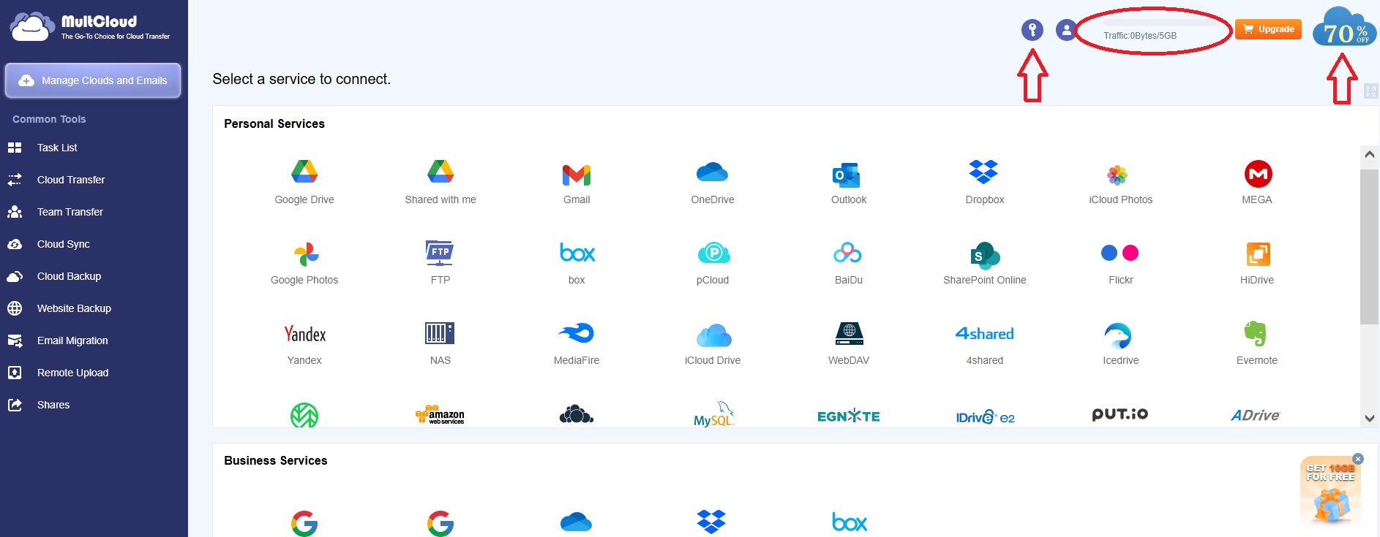The image size is (1380, 537).
Task: Select Egnyte service
Action: tap(849, 416)
